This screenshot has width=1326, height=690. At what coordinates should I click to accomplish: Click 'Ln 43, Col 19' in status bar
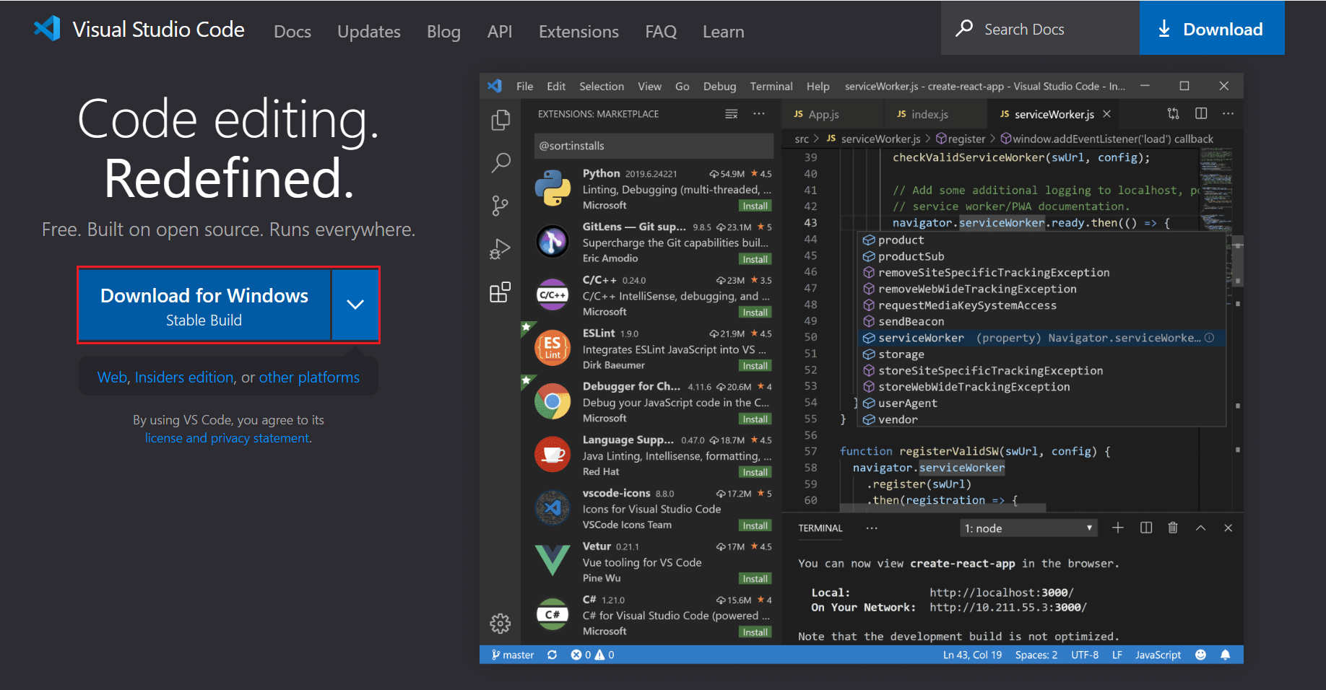point(972,655)
